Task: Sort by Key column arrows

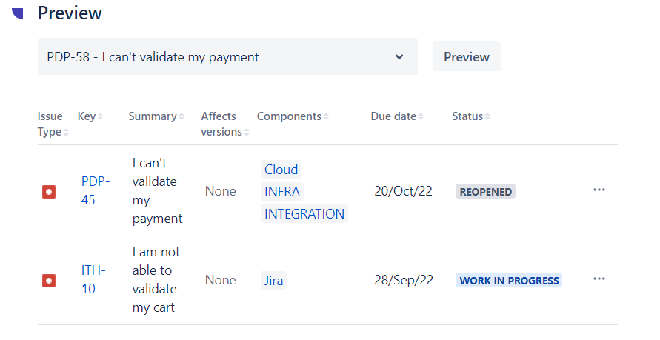Action: pos(100,117)
